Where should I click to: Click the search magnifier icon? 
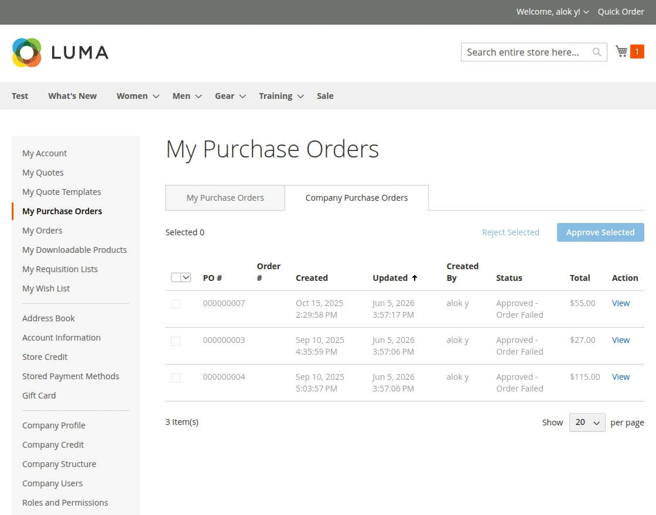pyautogui.click(x=597, y=52)
